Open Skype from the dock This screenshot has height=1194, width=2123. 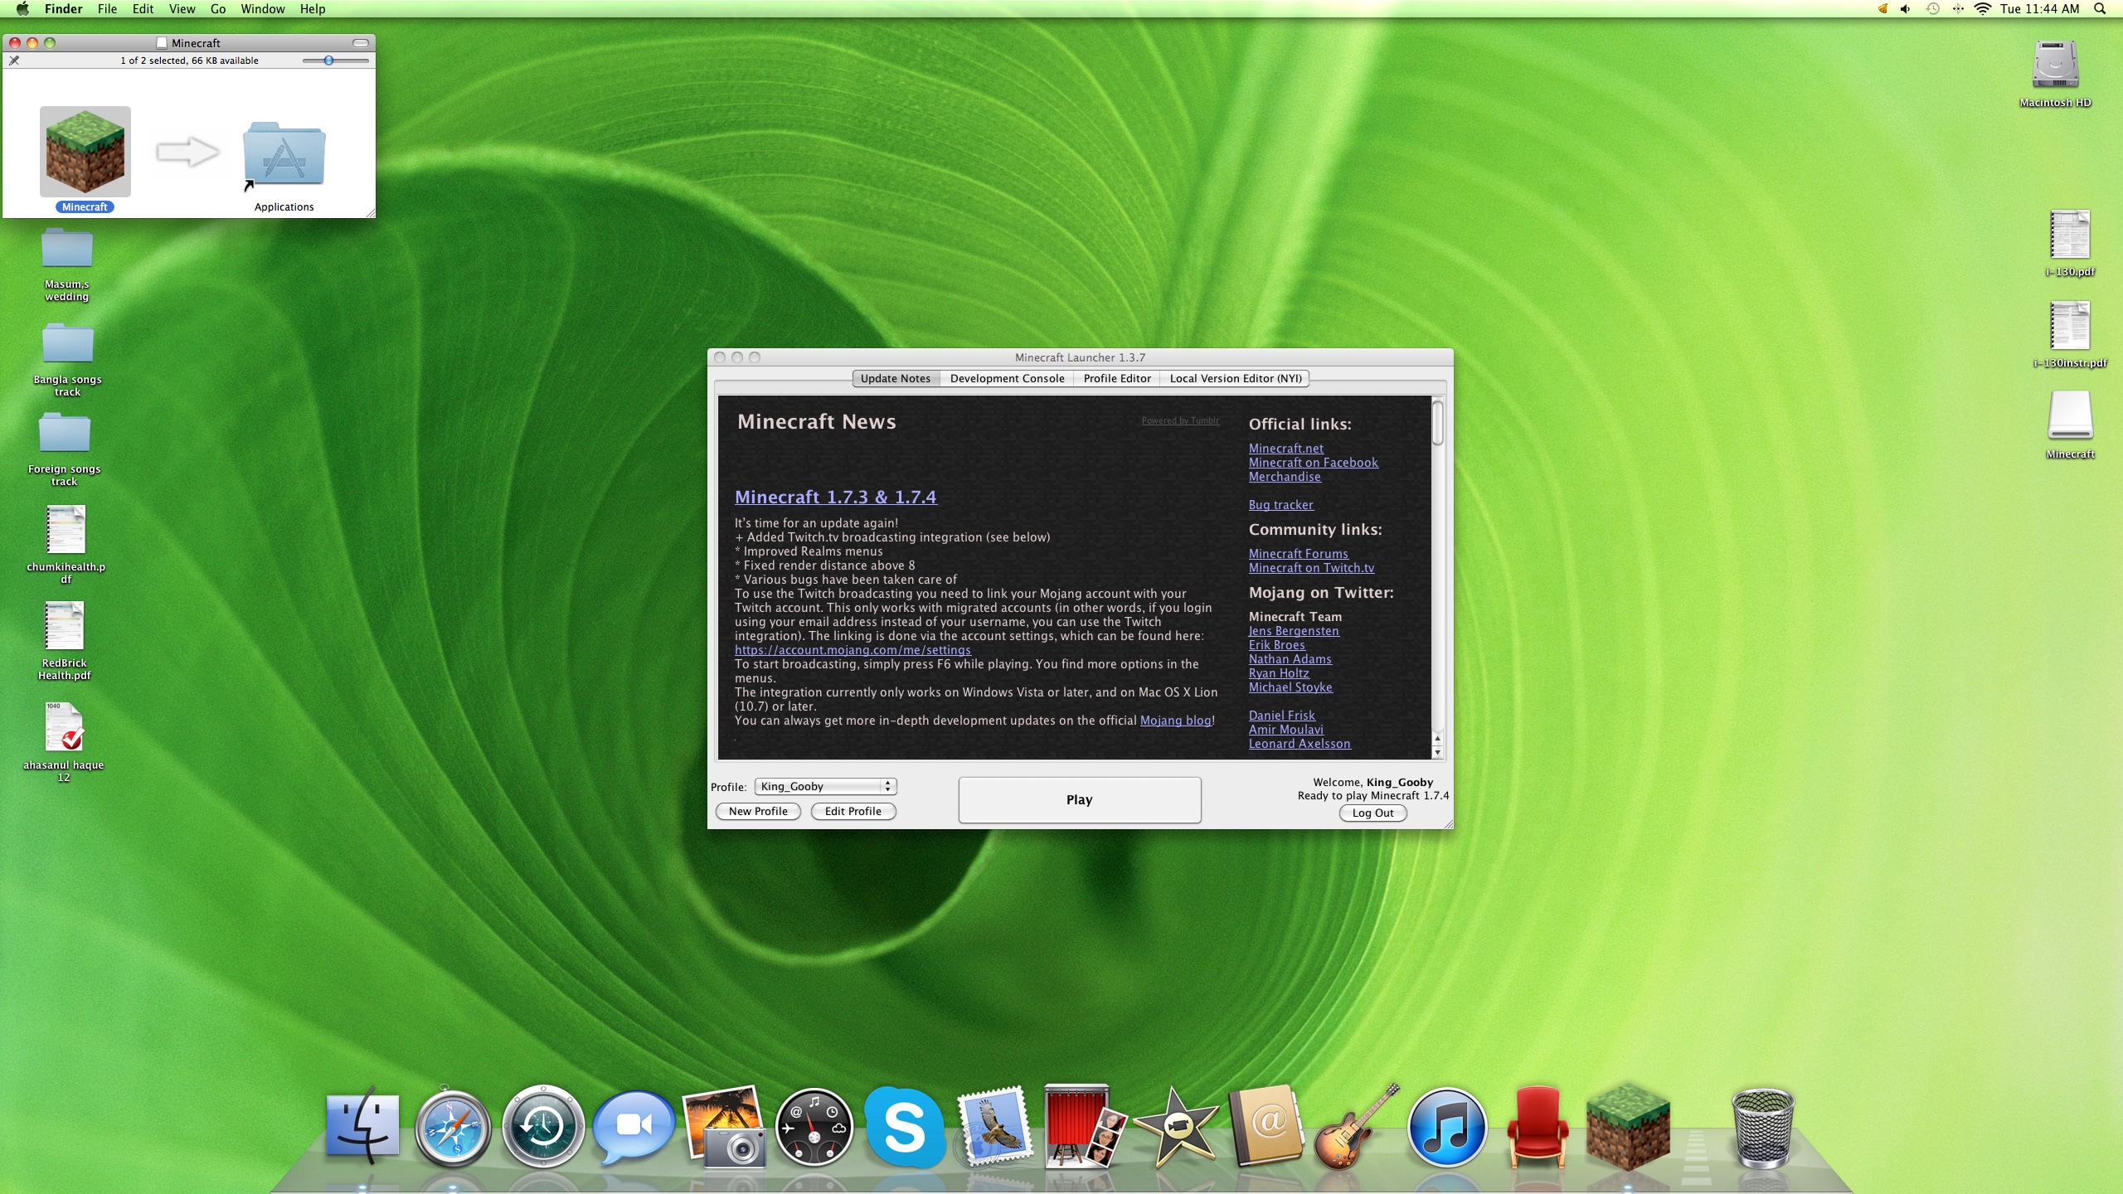point(903,1126)
